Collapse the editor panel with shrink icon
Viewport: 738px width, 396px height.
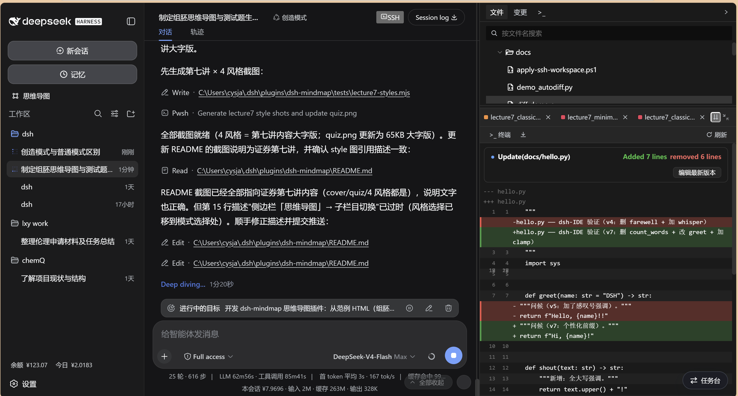[x=726, y=117]
